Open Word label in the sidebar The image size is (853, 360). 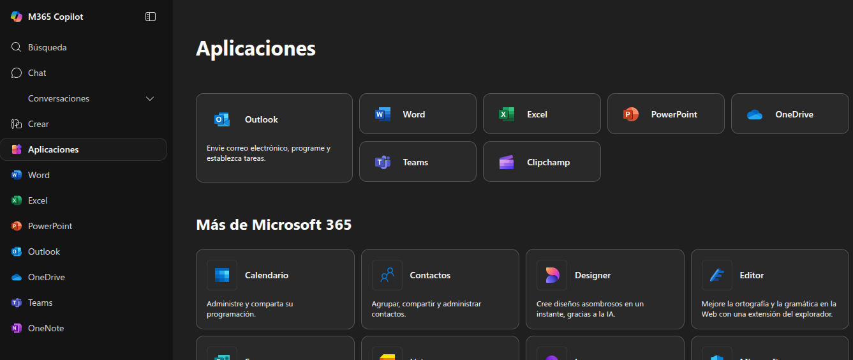pyautogui.click(x=39, y=175)
